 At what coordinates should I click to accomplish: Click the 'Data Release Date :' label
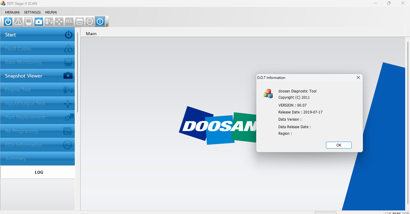(x=295, y=127)
